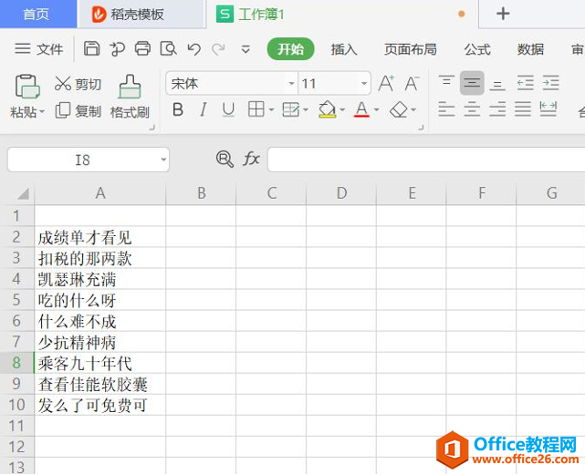Screen dimensions: 585x475
Task: Click the Save icon in quick toolbar
Action: (92, 49)
